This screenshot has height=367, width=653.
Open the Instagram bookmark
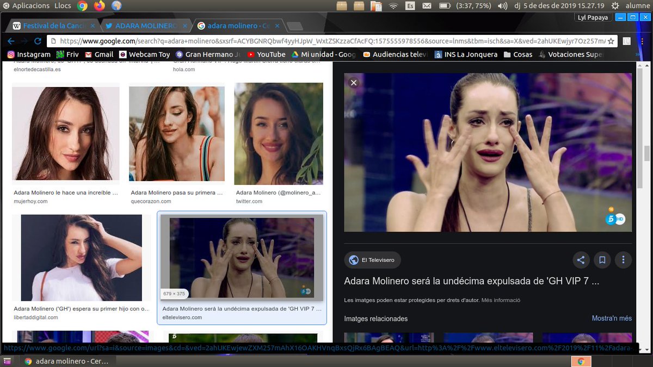pyautogui.click(x=29, y=54)
